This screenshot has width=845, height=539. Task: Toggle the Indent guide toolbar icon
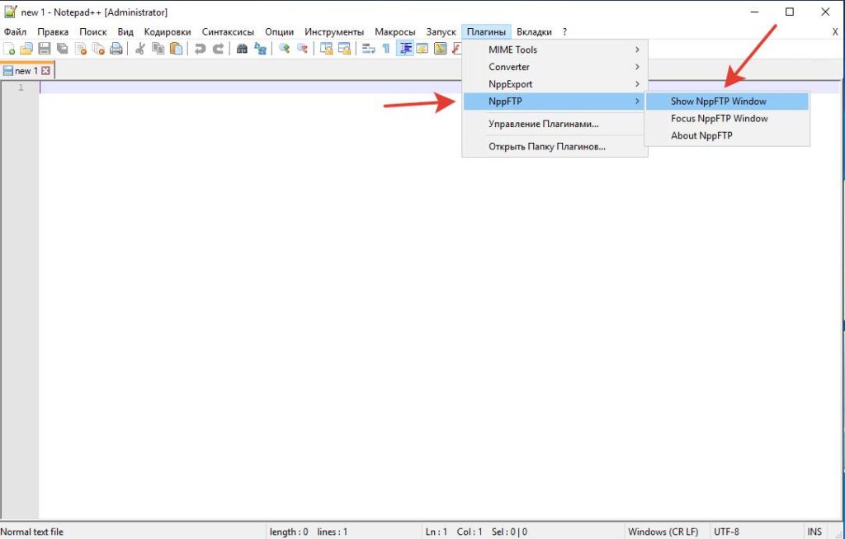pyautogui.click(x=404, y=49)
